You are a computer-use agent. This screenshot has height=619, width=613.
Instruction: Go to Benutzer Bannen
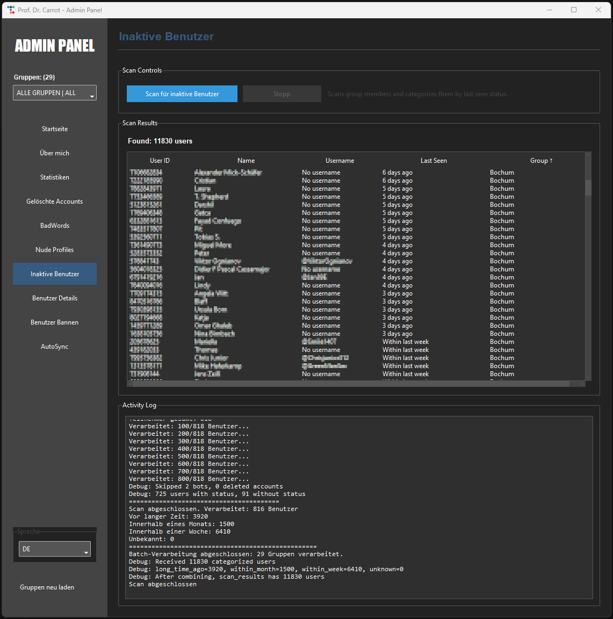point(55,322)
